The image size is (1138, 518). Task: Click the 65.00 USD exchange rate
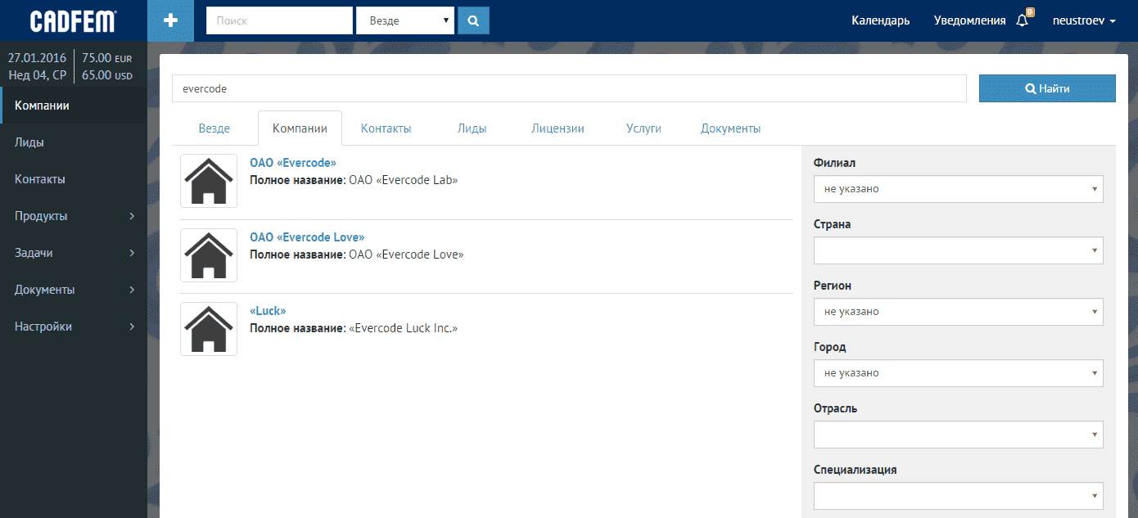click(x=106, y=75)
